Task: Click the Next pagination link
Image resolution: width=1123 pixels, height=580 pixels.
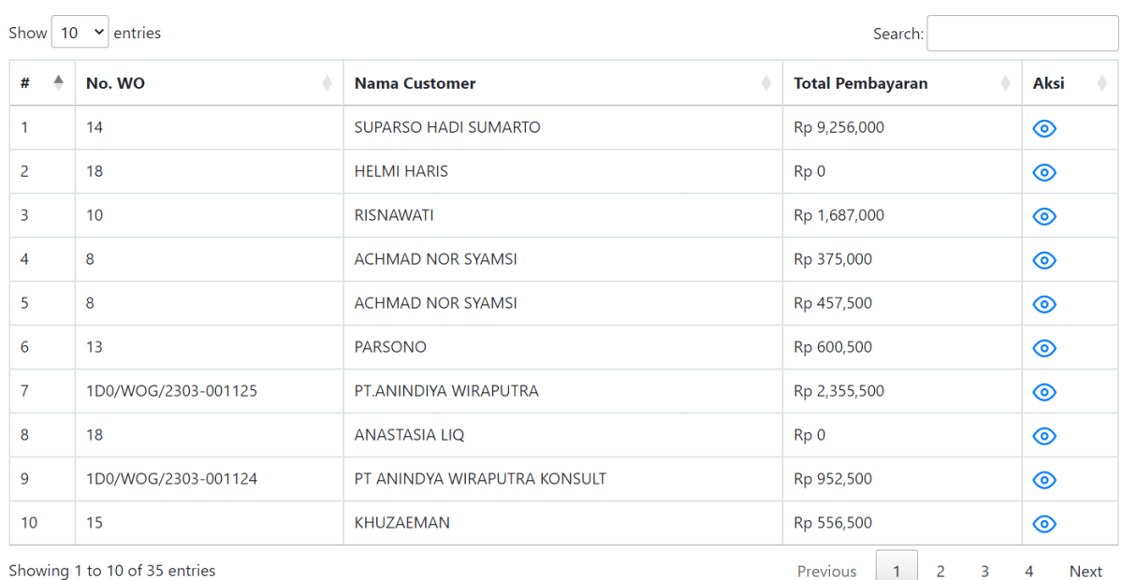Action: click(1086, 571)
